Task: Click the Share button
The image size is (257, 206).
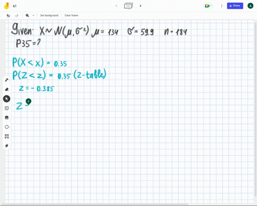Action: click(x=235, y=6)
